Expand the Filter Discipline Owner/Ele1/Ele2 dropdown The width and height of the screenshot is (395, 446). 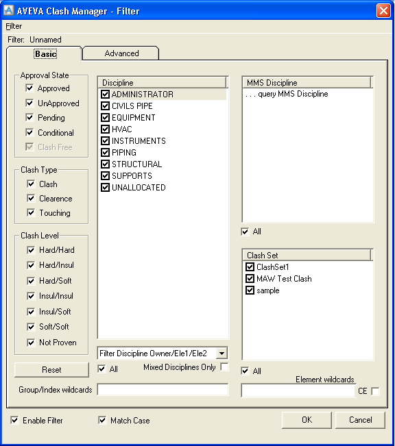click(x=222, y=354)
